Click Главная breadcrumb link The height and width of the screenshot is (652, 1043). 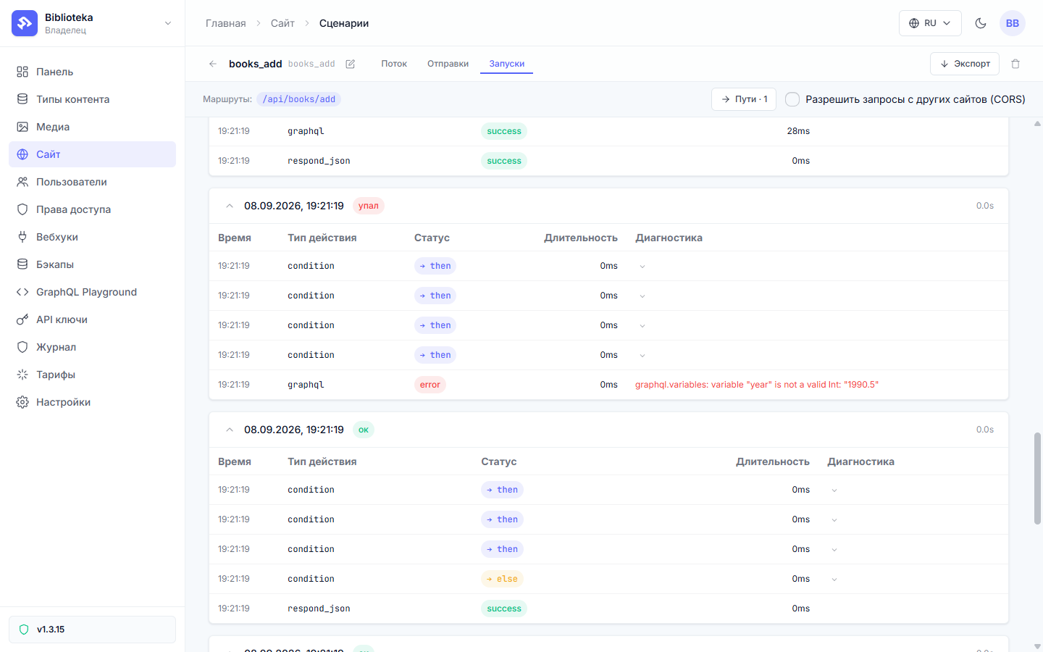point(225,23)
